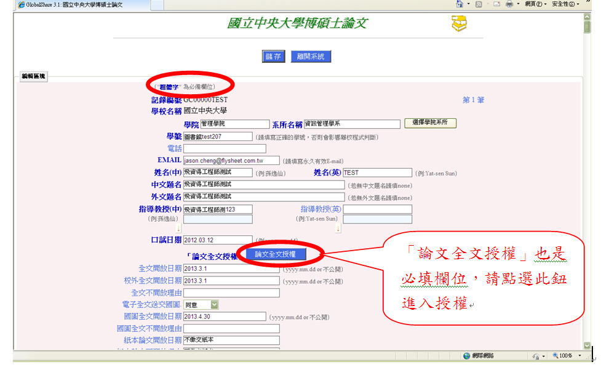Image resolution: width=601 pixels, height=367 pixels.
Task: Click the 選擇學院系所 button
Action: point(430,123)
